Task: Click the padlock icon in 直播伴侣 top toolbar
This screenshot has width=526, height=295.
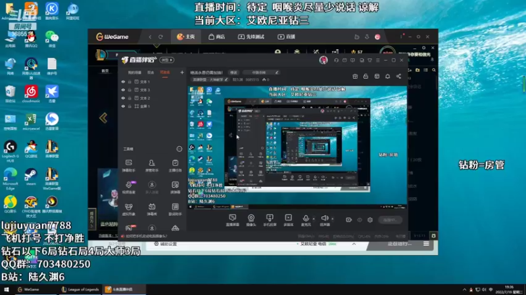Action: [366, 76]
